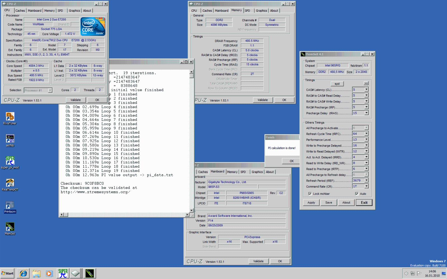
Task: Click Super PI horizontal scrollbar right arrow
Action: 187,215
